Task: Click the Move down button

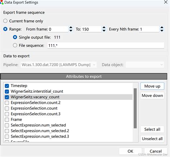Action: (x=152, y=96)
